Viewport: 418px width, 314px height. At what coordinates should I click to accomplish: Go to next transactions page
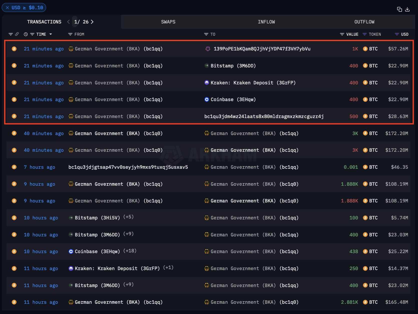(92, 22)
